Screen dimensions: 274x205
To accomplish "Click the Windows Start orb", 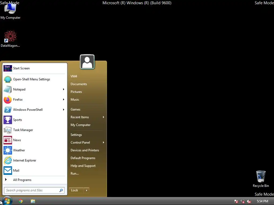I will tap(7, 201).
